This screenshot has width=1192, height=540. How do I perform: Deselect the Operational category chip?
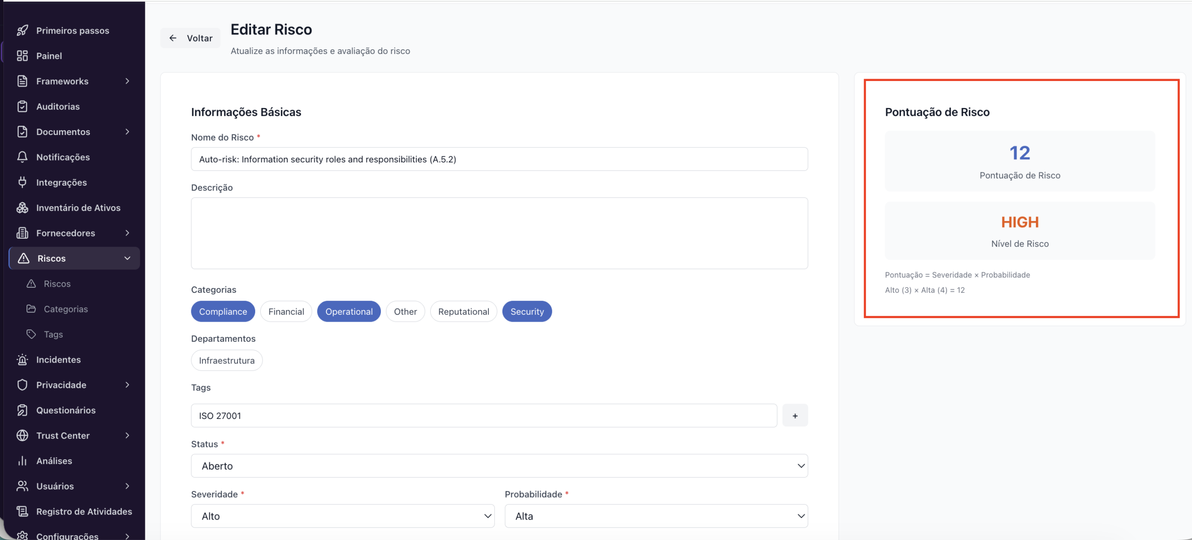[349, 311]
